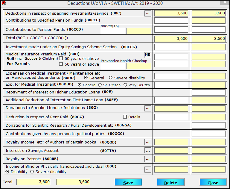Open 80C investment details ellipsis button
This screenshot has height=189, width=230.
pos(148,13)
